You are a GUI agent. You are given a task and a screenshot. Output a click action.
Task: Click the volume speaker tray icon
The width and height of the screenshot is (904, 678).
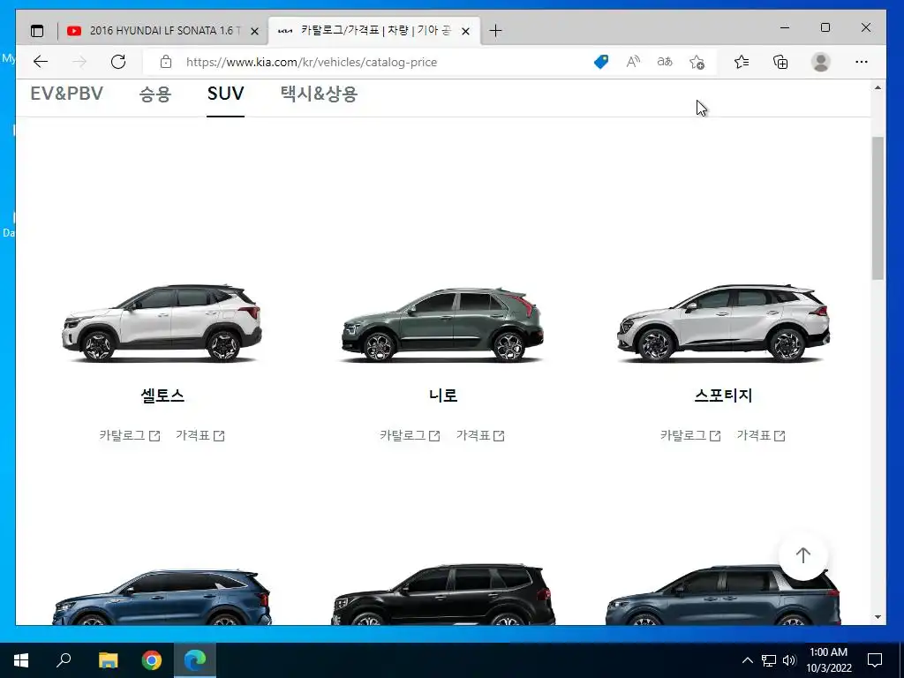(789, 660)
